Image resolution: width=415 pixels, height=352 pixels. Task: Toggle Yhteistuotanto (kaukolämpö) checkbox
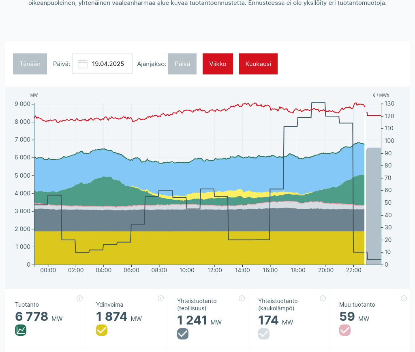(x=264, y=334)
